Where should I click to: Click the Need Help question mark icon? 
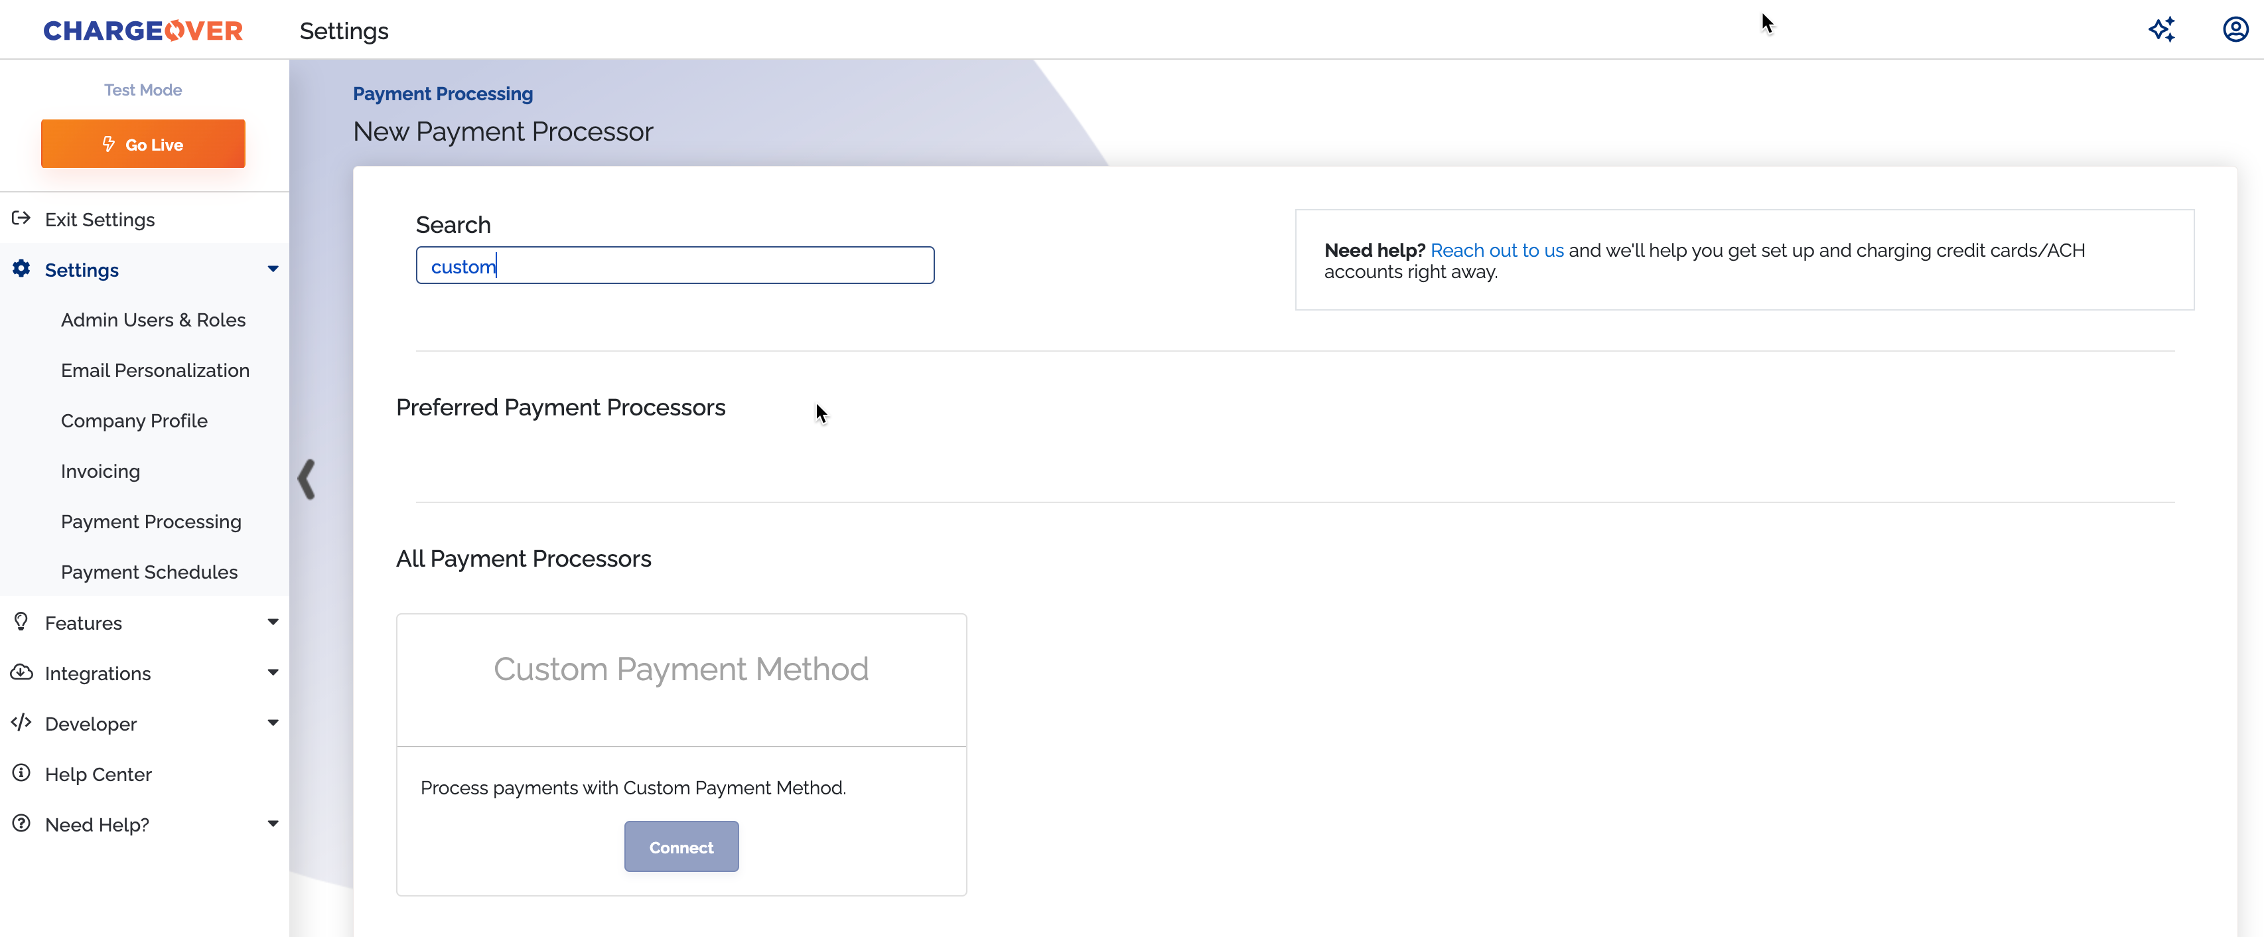[x=21, y=824]
